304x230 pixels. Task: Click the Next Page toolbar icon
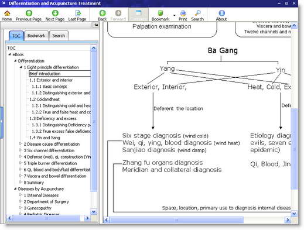[x=55, y=13]
